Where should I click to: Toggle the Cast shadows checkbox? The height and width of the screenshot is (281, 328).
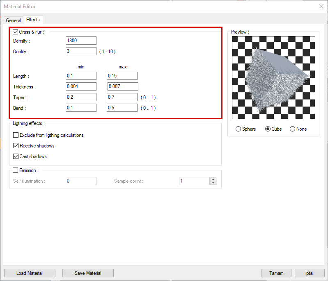click(16, 156)
